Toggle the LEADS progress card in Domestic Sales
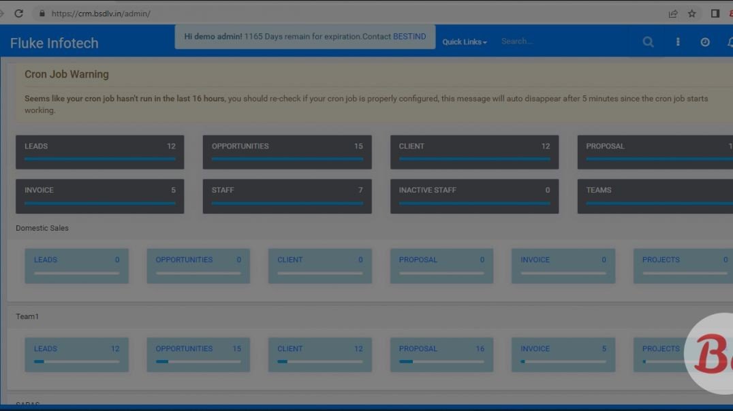Viewport: 733px width, 411px height. (76, 265)
